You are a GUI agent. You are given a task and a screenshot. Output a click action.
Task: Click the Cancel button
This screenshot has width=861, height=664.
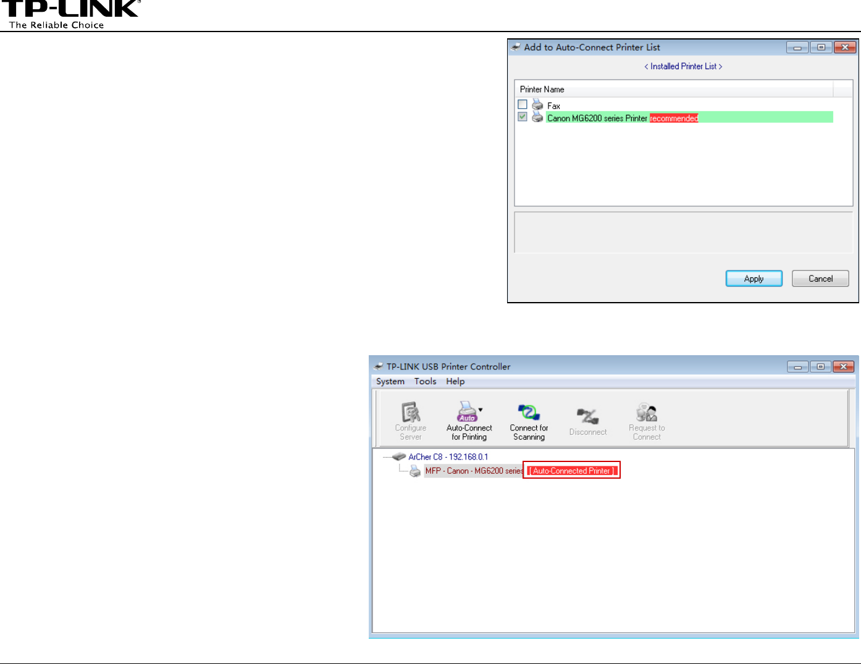point(821,279)
